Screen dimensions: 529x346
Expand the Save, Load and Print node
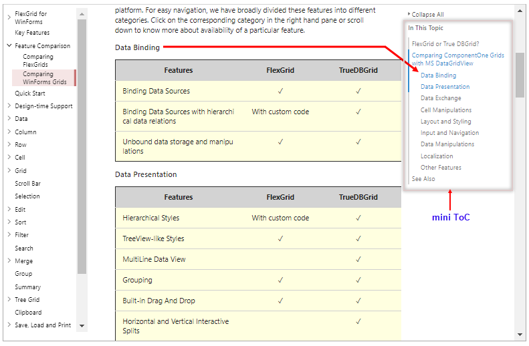(x=9, y=325)
